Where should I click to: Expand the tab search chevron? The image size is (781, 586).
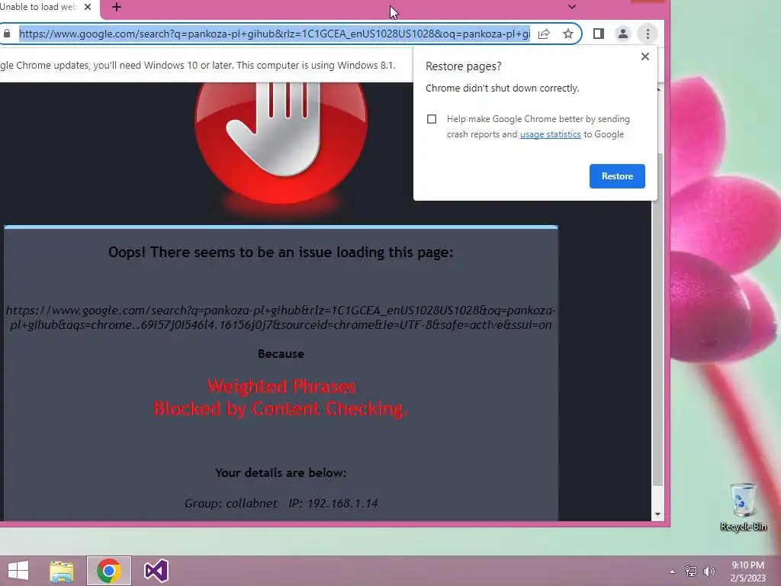click(x=572, y=7)
